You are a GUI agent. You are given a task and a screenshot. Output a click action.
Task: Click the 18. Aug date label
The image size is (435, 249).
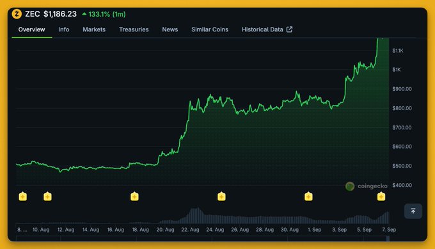pyautogui.click(x=140, y=230)
